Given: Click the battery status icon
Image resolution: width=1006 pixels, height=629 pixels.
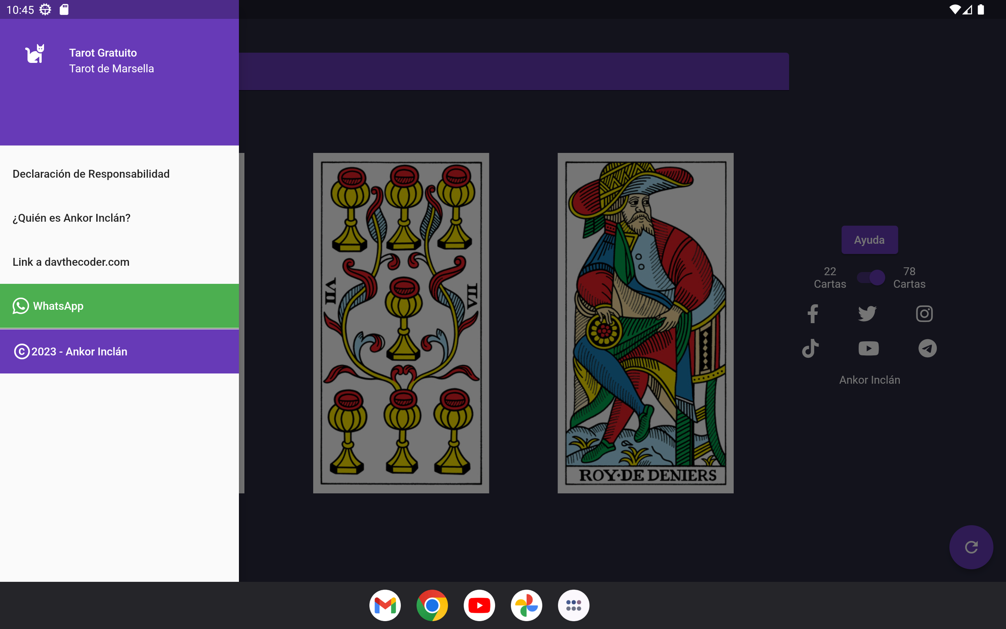Looking at the screenshot, I should click(x=980, y=9).
